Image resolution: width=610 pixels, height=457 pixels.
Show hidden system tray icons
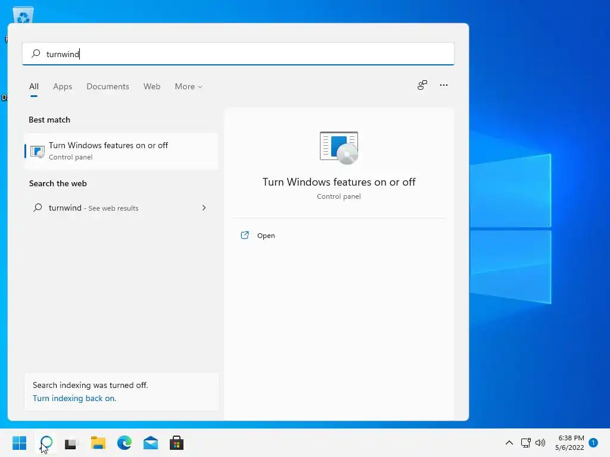coord(509,443)
